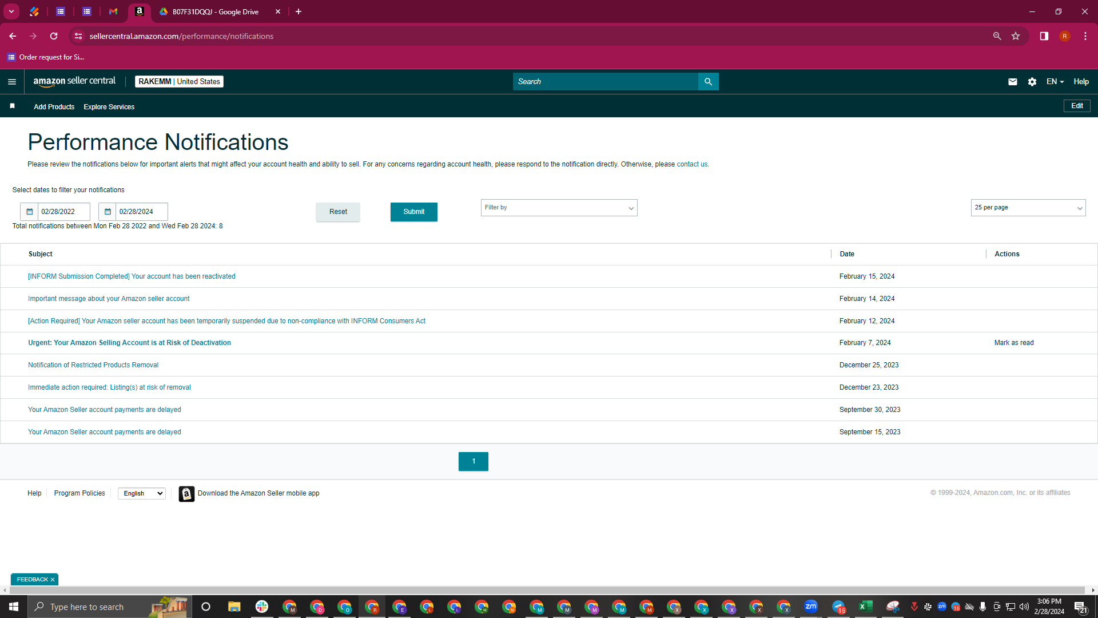
Task: Open Zoom from the taskbar
Action: pyautogui.click(x=811, y=607)
